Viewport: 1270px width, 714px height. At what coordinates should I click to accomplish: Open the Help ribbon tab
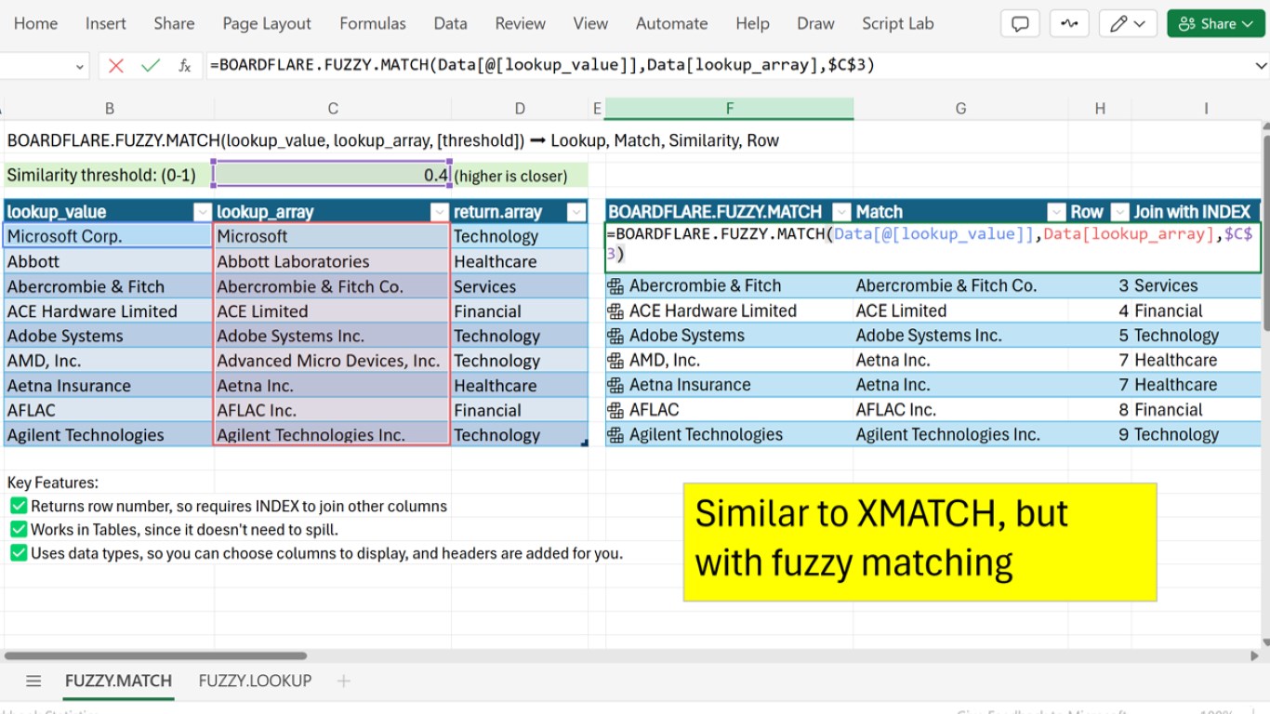[x=752, y=24]
